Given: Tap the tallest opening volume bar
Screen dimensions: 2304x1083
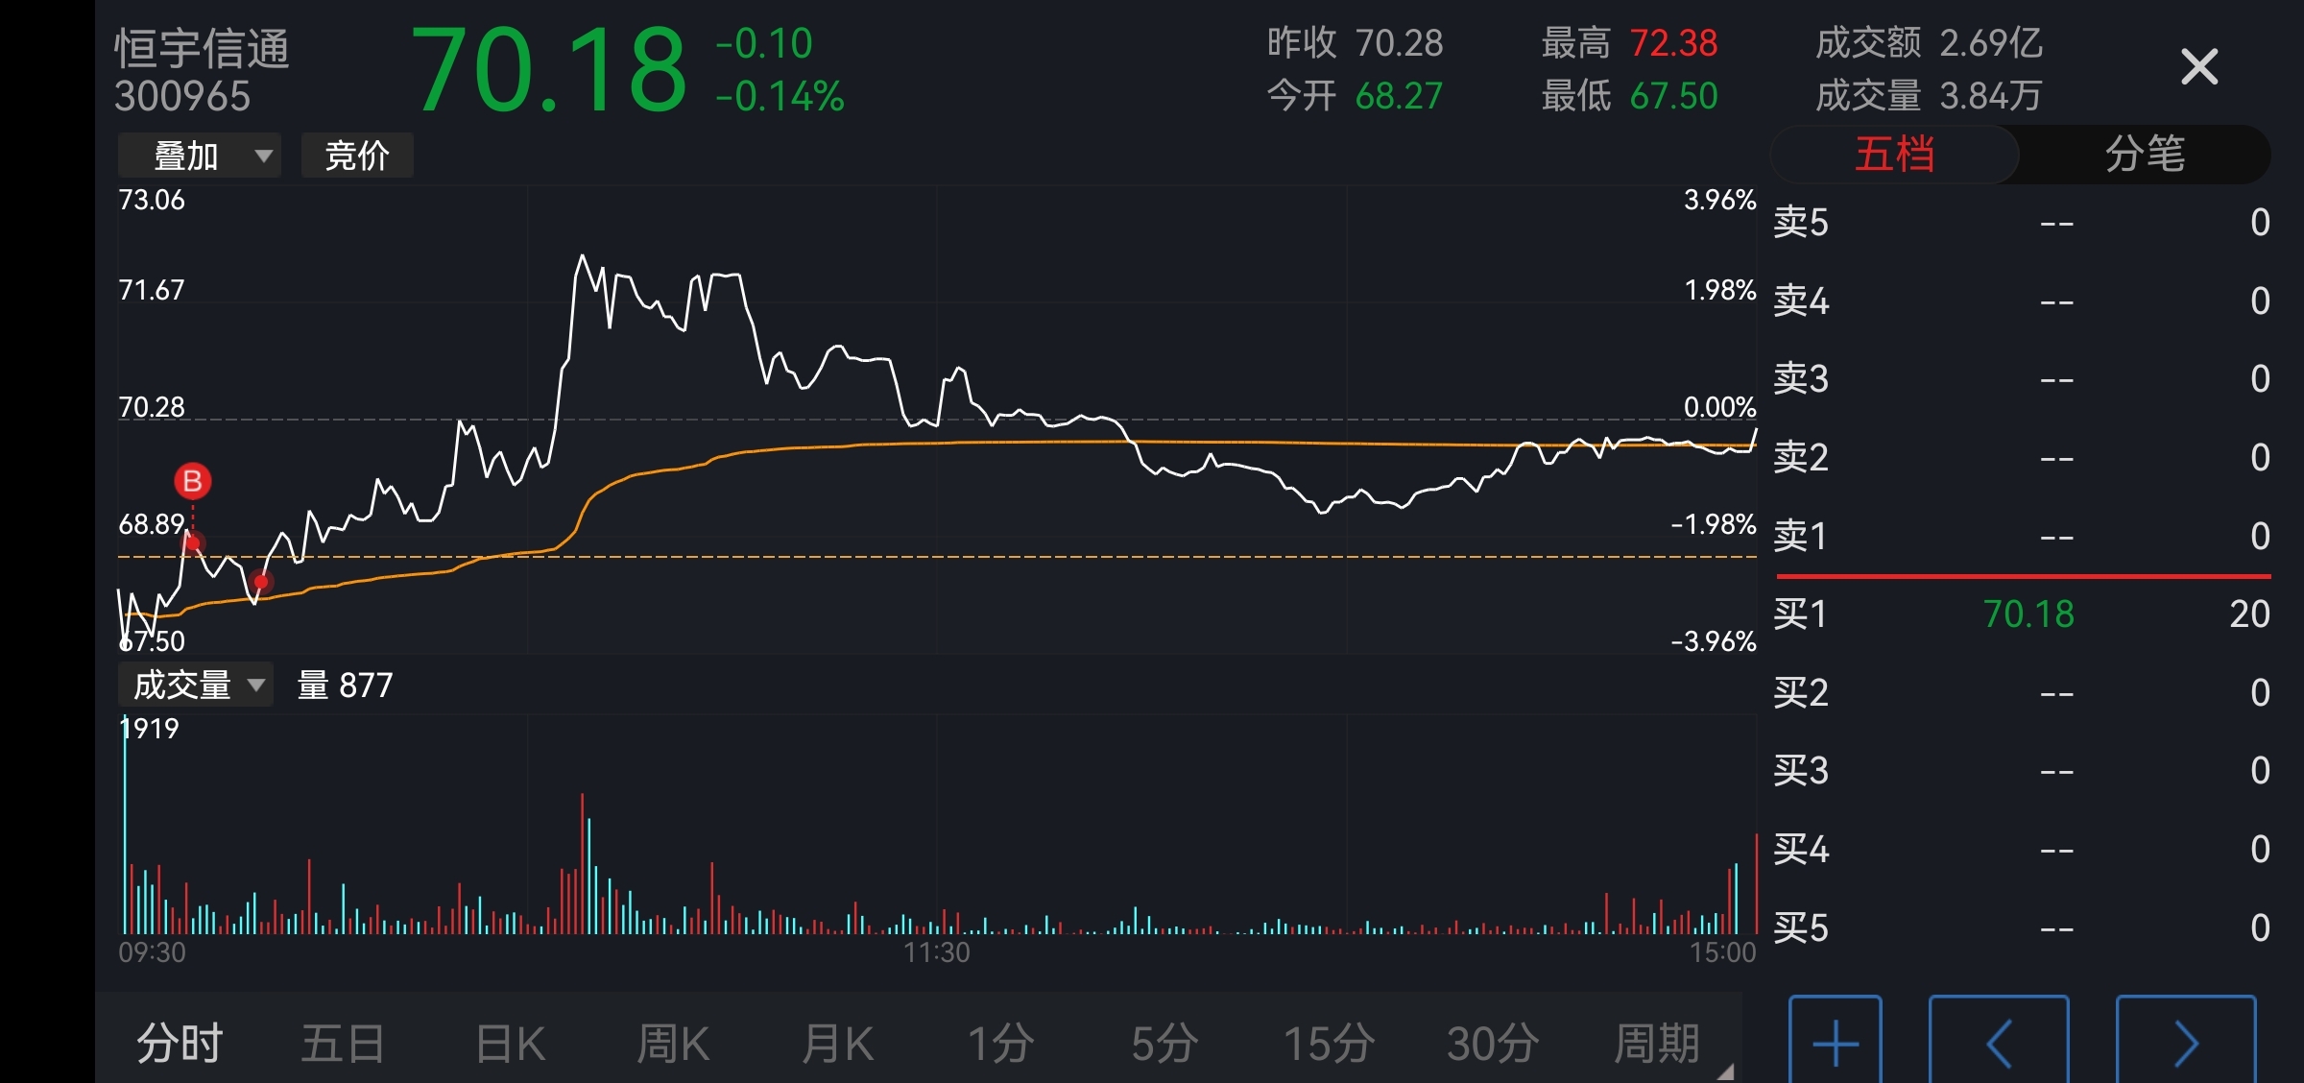Looking at the screenshot, I should coord(125,826).
